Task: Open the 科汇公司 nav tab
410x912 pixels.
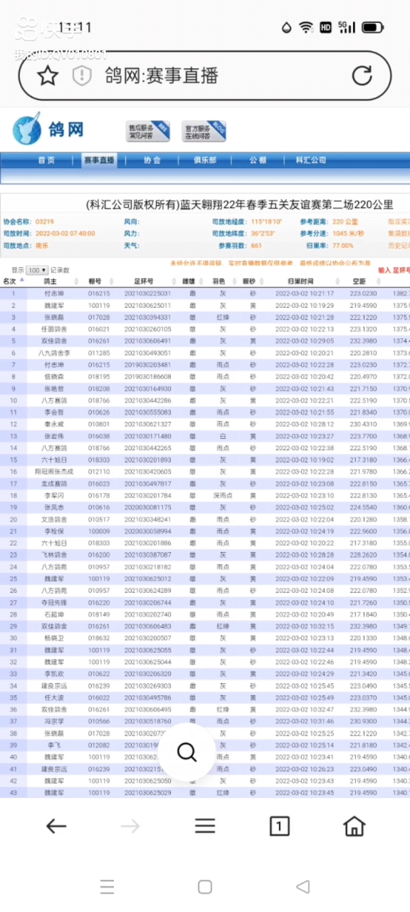Action: click(311, 160)
